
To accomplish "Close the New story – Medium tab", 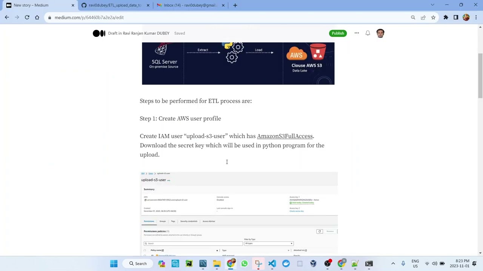I will tap(73, 5).
